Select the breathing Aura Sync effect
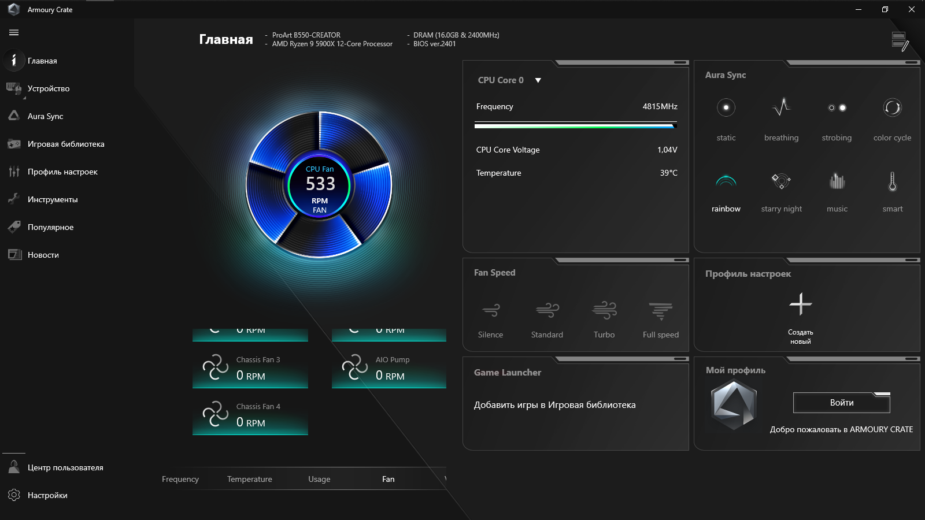The image size is (925, 520). tap(781, 118)
